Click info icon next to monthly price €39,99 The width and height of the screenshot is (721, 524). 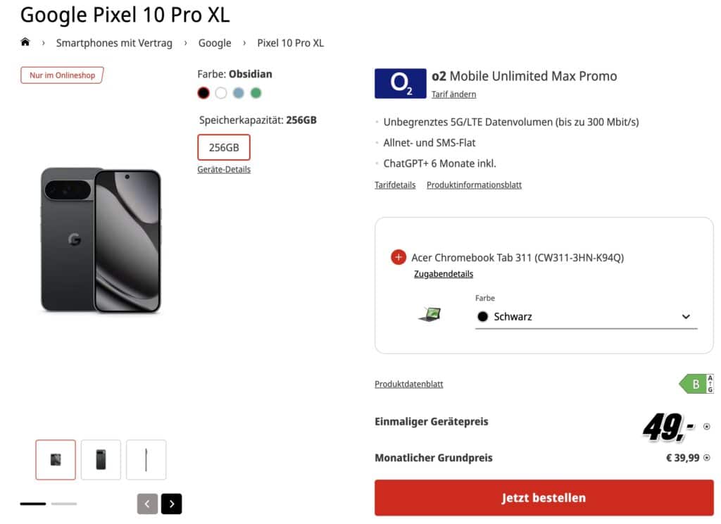click(706, 458)
